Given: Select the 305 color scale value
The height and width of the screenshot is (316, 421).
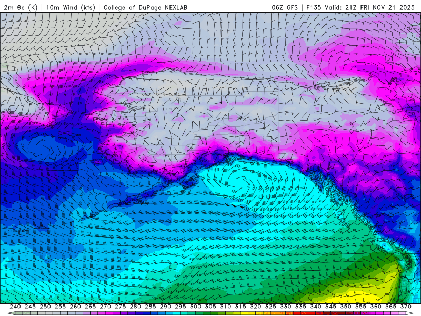Looking at the screenshot, I should click(x=210, y=307).
